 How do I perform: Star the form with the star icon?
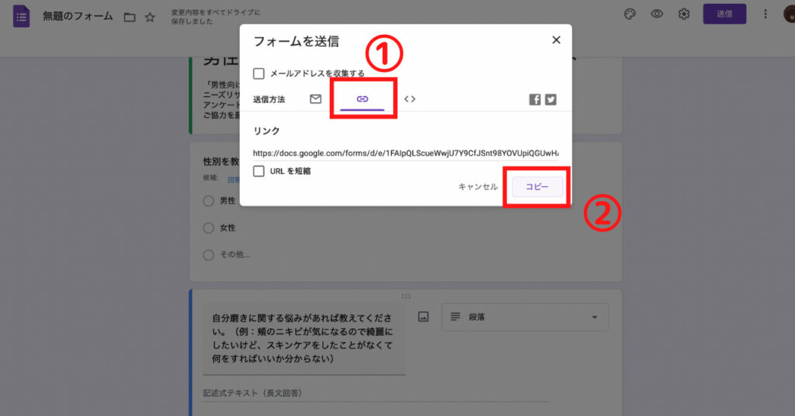150,17
